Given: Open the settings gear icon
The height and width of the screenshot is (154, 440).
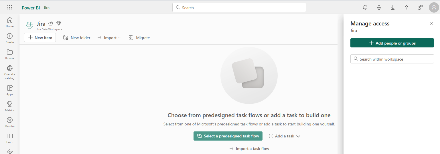Looking at the screenshot, I should pyautogui.click(x=379, y=8).
